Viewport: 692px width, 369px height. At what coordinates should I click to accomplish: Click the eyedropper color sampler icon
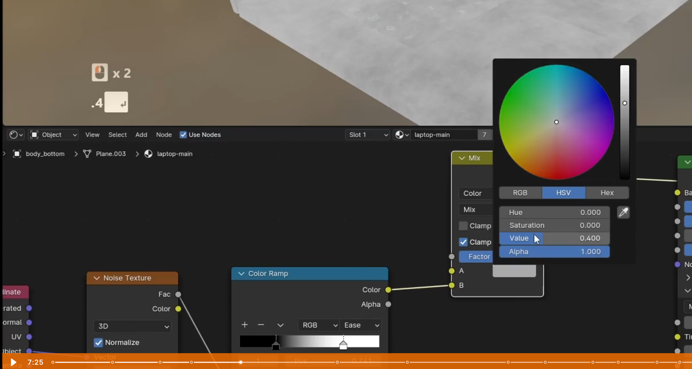pos(623,213)
